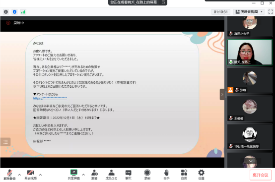Click the red 离开会议 button
Screen dimensions: 275x182
(261, 175)
